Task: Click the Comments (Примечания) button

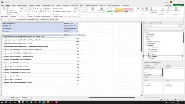Action: tap(168, 5)
